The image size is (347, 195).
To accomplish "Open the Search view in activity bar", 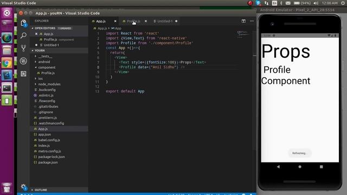I will (x=23, y=35).
